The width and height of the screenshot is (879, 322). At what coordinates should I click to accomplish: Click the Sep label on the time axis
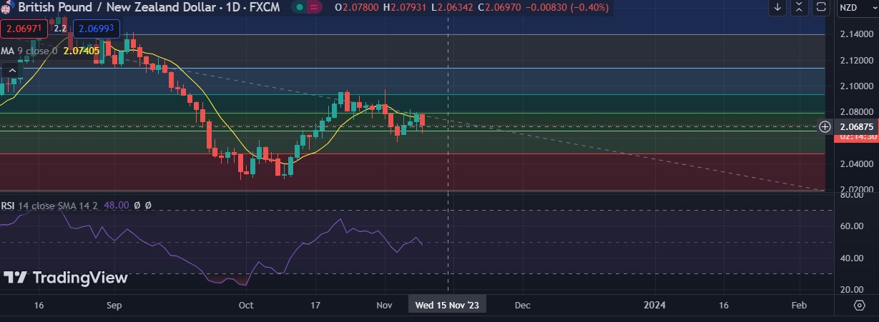pyautogui.click(x=115, y=305)
